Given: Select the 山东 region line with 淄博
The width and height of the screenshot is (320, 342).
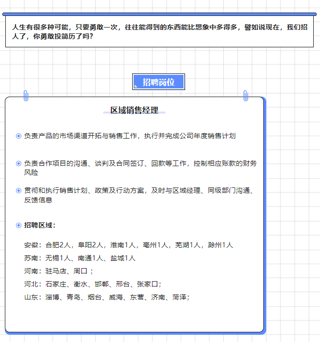Looking at the screenshot, I should click(107, 297).
